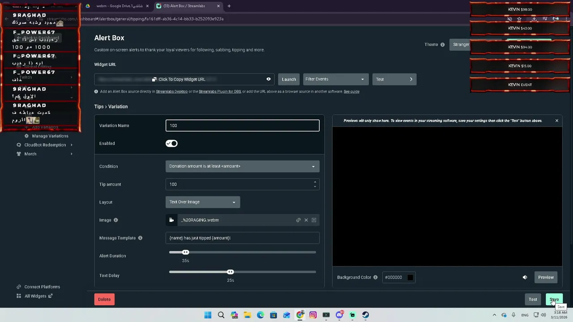Open the Streamlabs Desktop link
The height and width of the screenshot is (322, 573).
(x=172, y=91)
